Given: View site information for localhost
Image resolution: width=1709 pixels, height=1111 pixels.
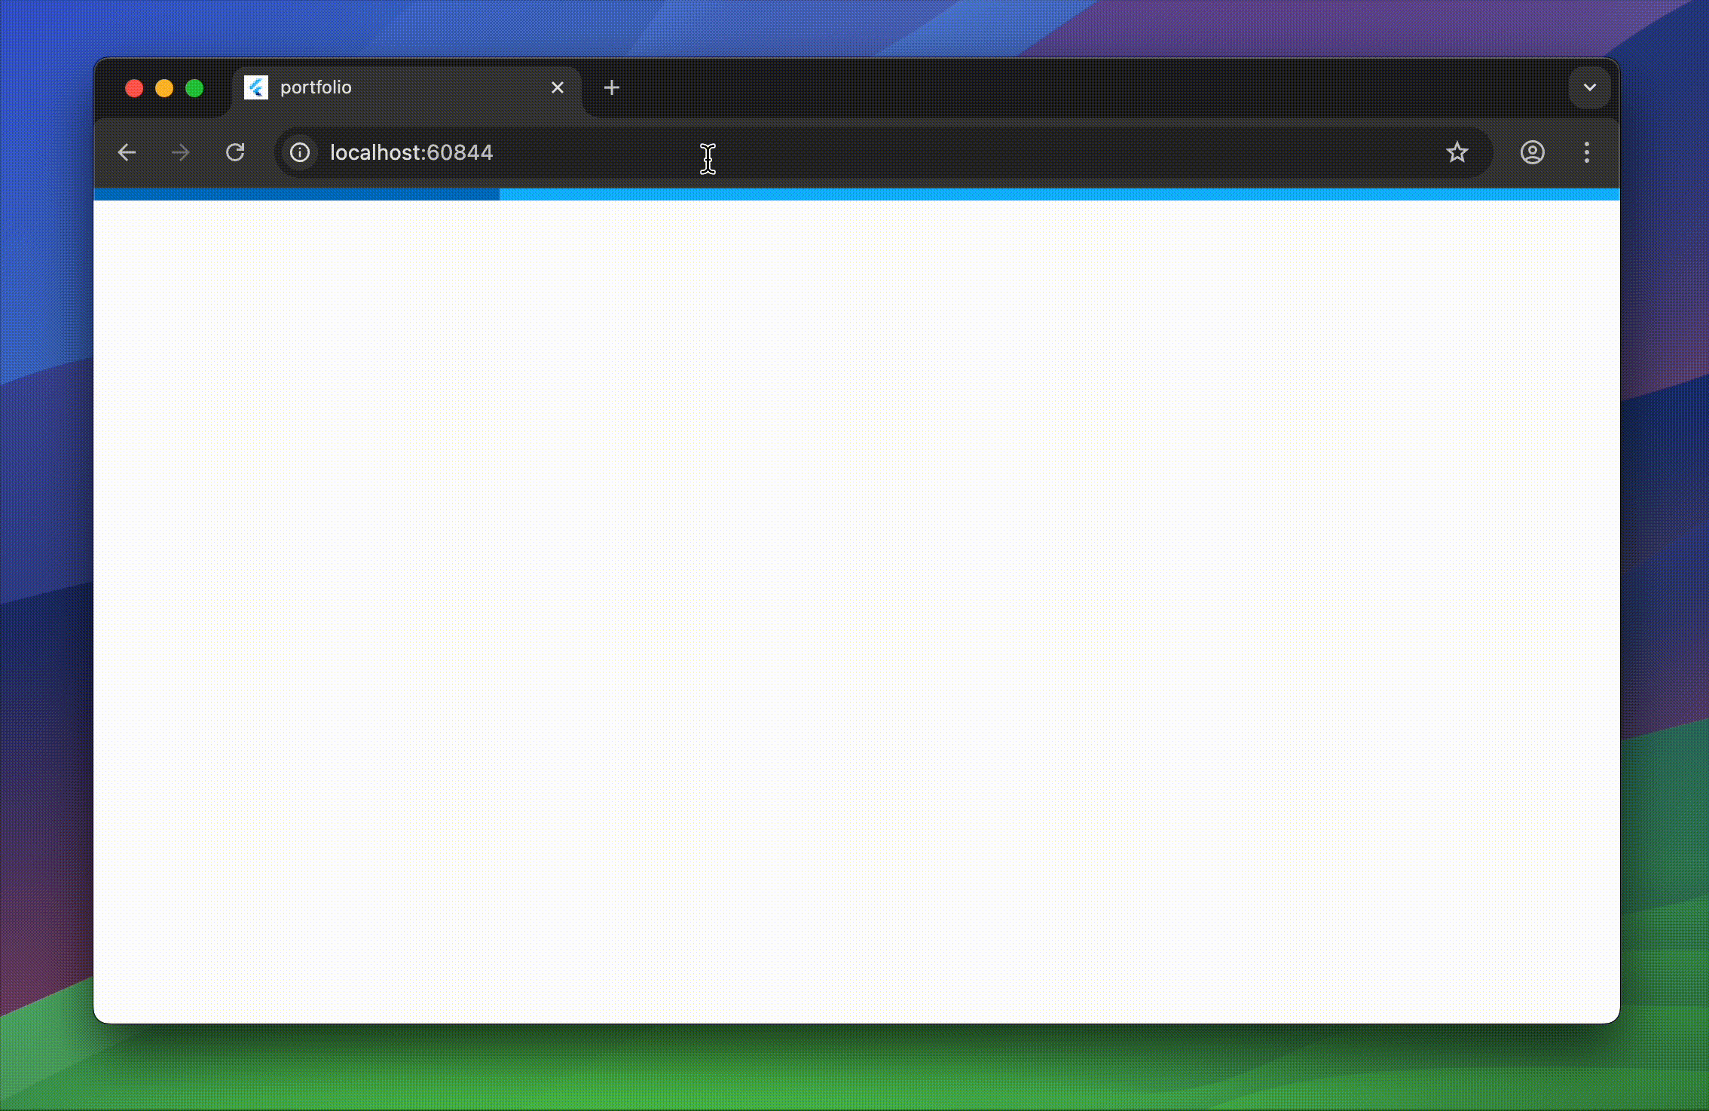Looking at the screenshot, I should point(300,153).
